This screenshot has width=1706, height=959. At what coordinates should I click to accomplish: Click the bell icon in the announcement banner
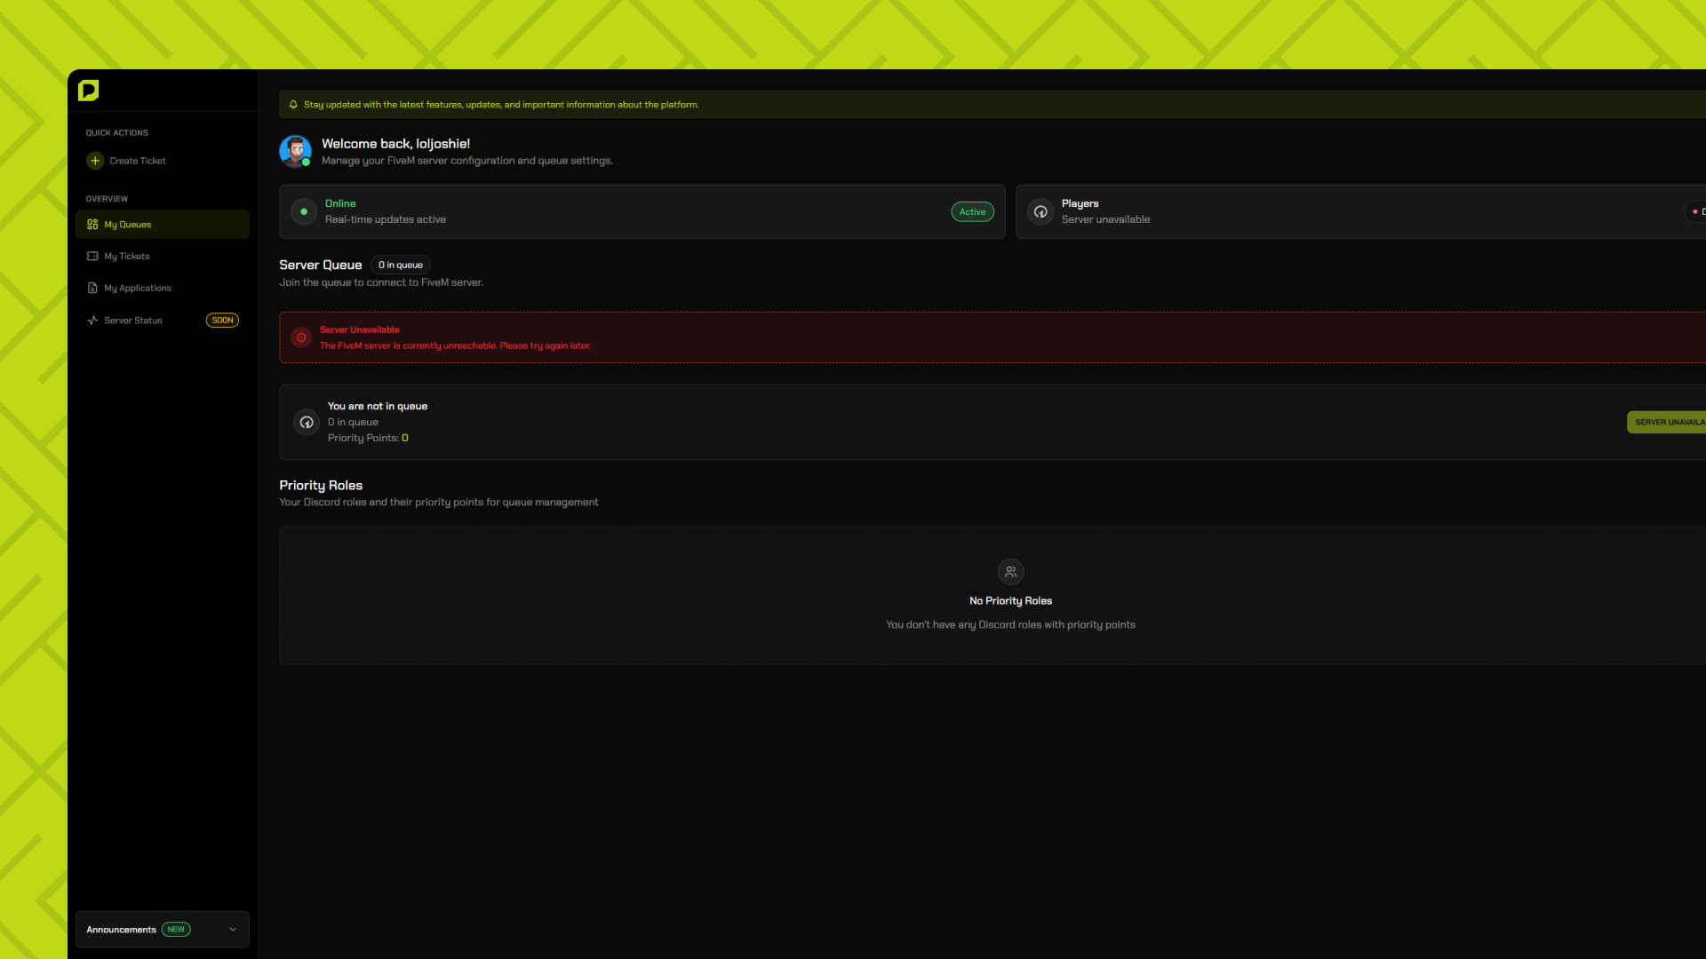[x=293, y=104]
